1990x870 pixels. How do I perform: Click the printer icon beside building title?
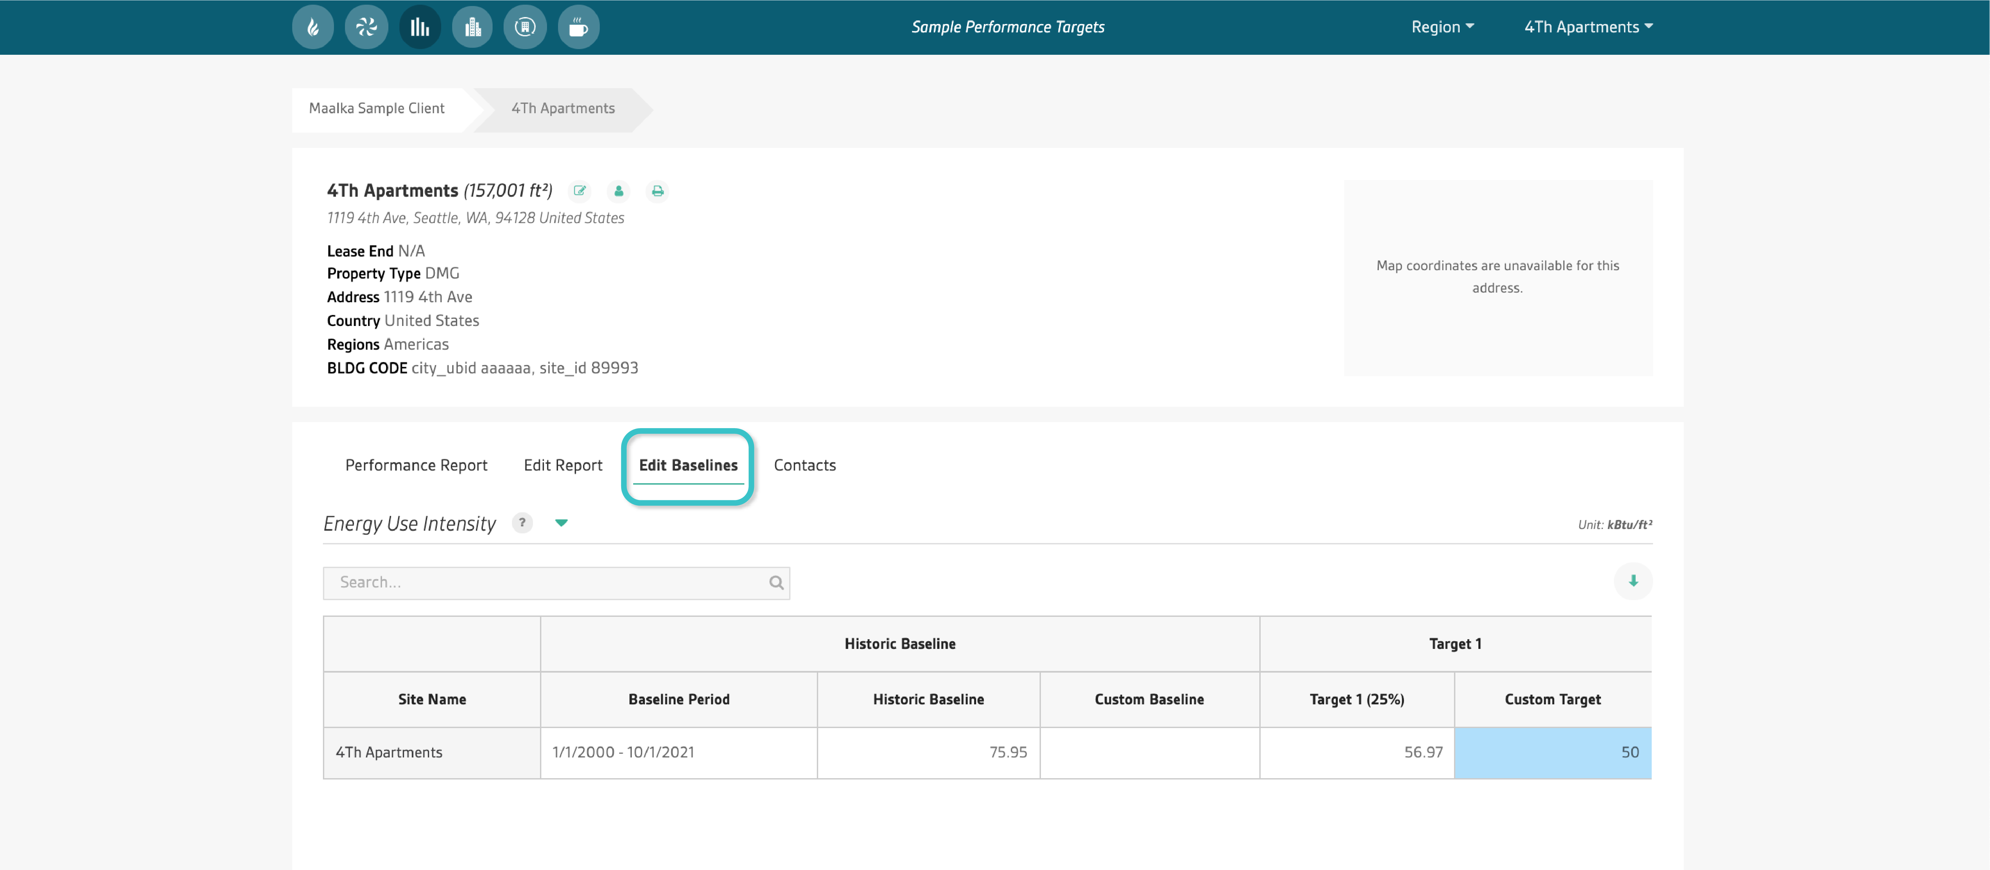coord(658,191)
